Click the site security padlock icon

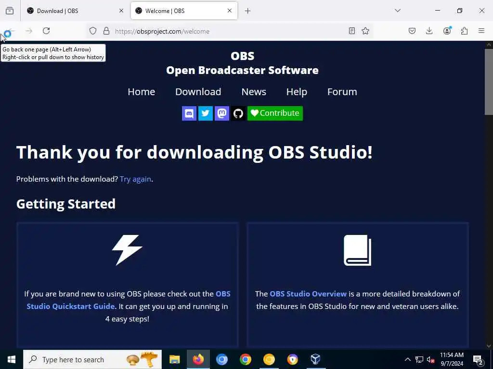(x=106, y=31)
